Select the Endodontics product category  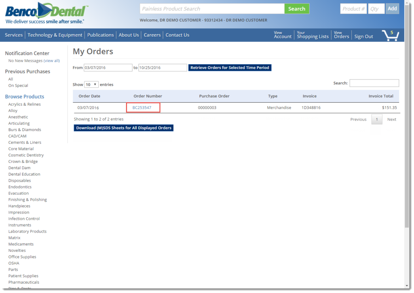(20, 187)
